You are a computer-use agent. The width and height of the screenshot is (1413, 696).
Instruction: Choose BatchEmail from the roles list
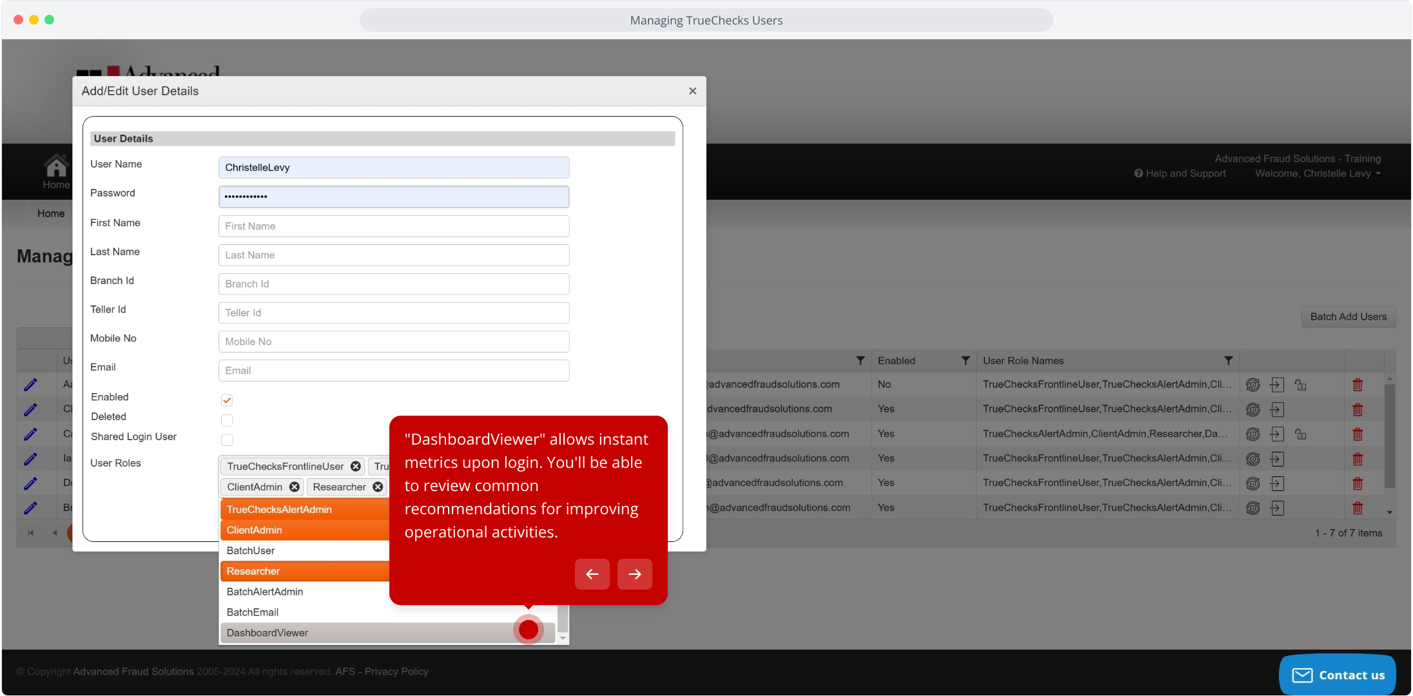pos(388,612)
